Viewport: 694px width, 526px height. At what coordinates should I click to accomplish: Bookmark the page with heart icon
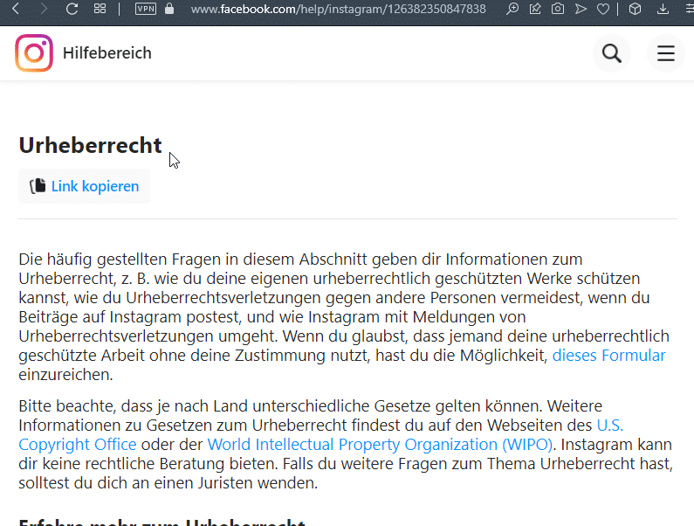tap(603, 9)
